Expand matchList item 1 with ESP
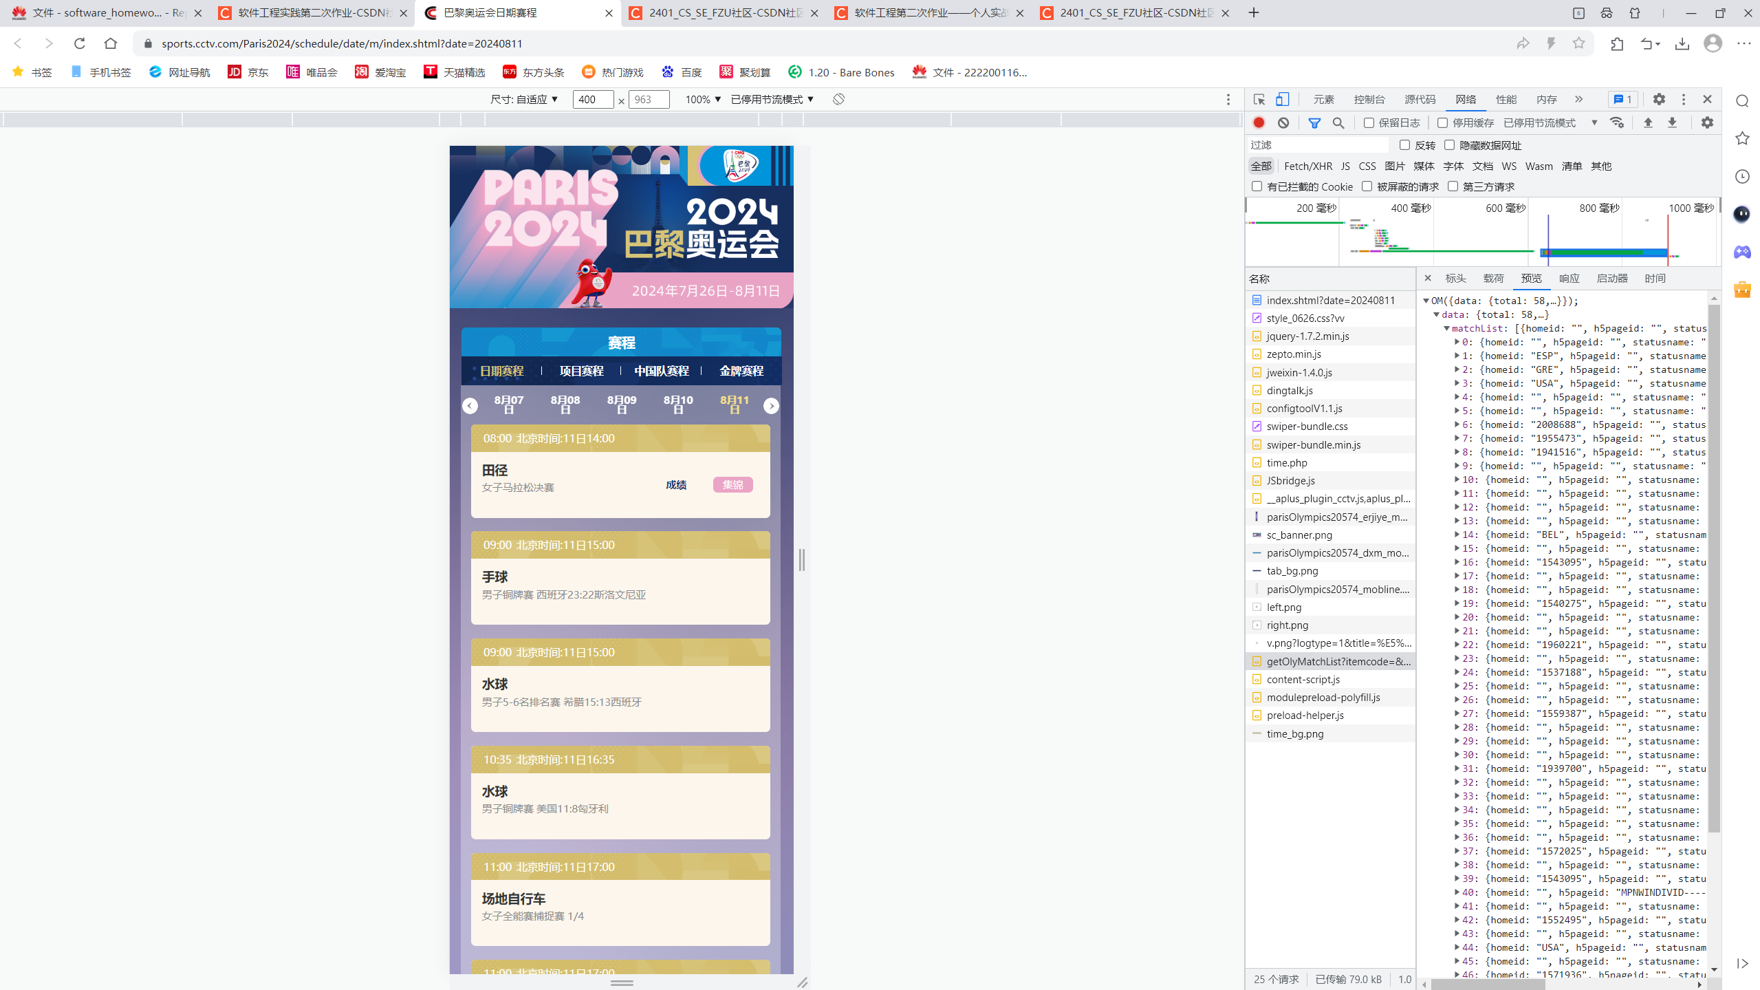Viewport: 1760px width, 990px height. point(1457,356)
